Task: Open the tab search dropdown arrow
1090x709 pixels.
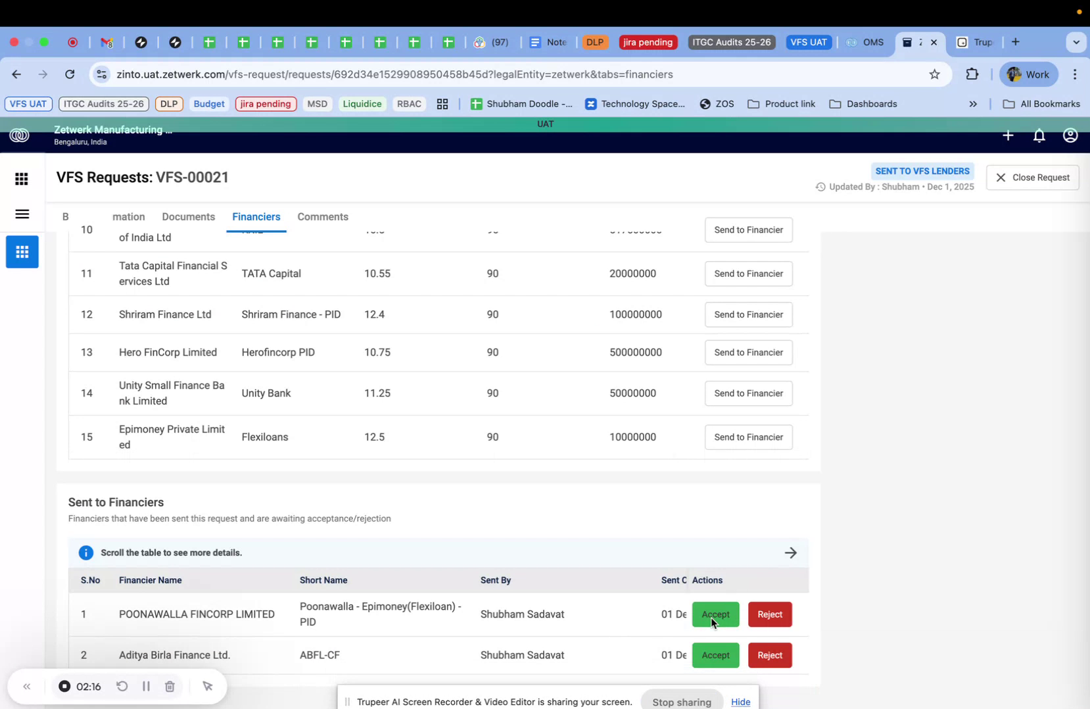Action: pyautogui.click(x=1076, y=42)
